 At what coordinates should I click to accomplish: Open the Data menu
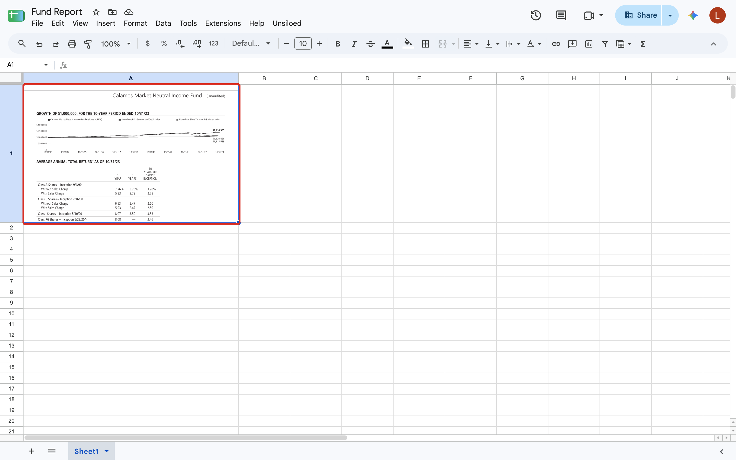pyautogui.click(x=163, y=24)
